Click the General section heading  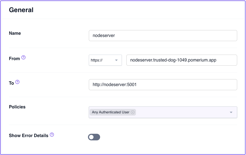(x=21, y=10)
